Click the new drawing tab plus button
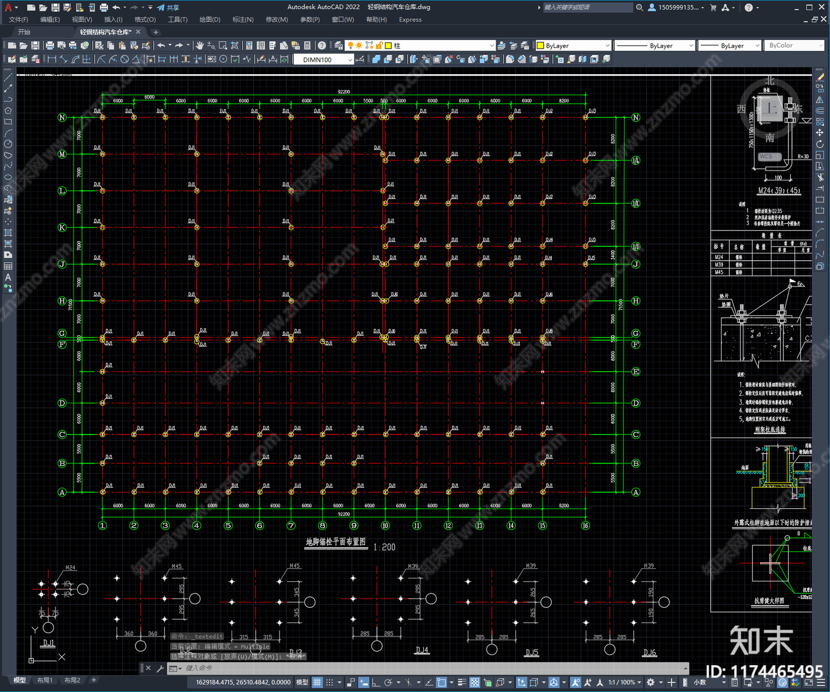This screenshot has width=830, height=692. (x=156, y=32)
